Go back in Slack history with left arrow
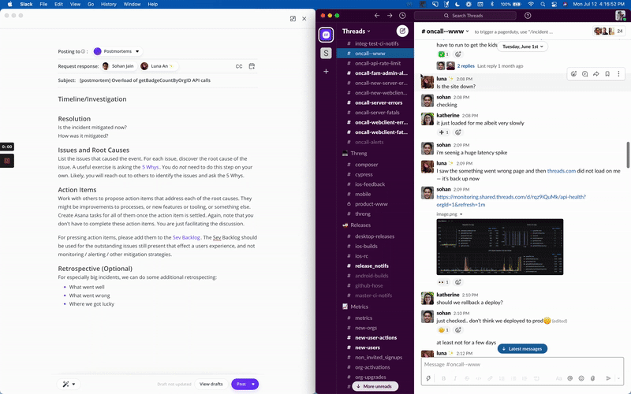631x394 pixels. pos(377,16)
